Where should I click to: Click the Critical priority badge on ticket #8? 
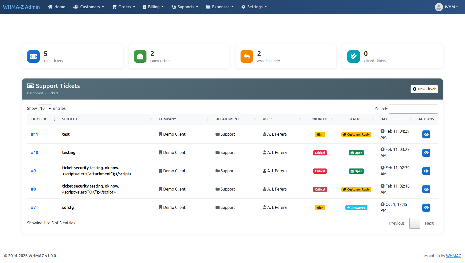(x=320, y=190)
